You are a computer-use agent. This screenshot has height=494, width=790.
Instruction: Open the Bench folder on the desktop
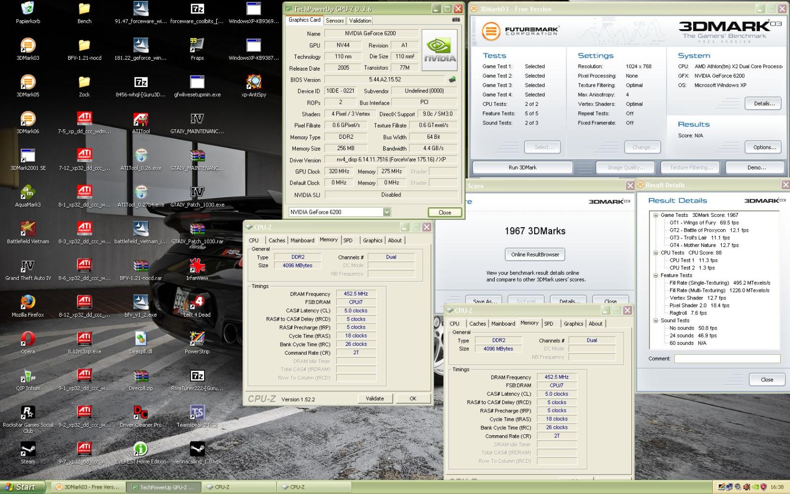point(84,13)
